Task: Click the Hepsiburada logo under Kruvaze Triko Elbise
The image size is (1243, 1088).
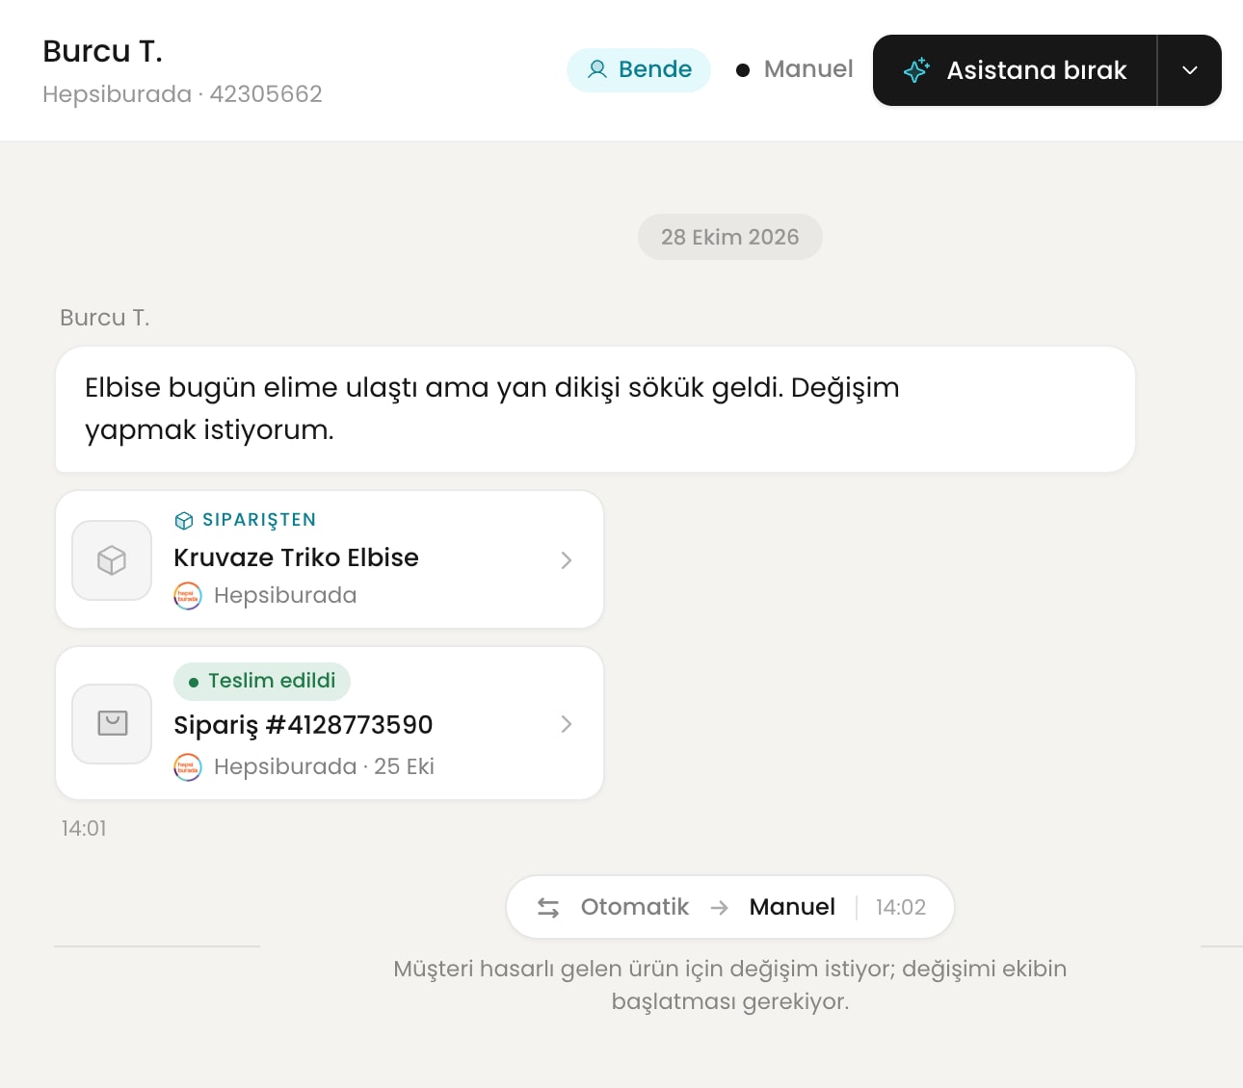Action: click(188, 596)
